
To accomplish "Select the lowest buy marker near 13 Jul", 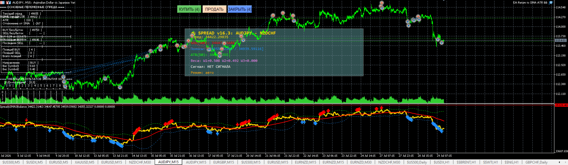I will [x=120, y=87].
